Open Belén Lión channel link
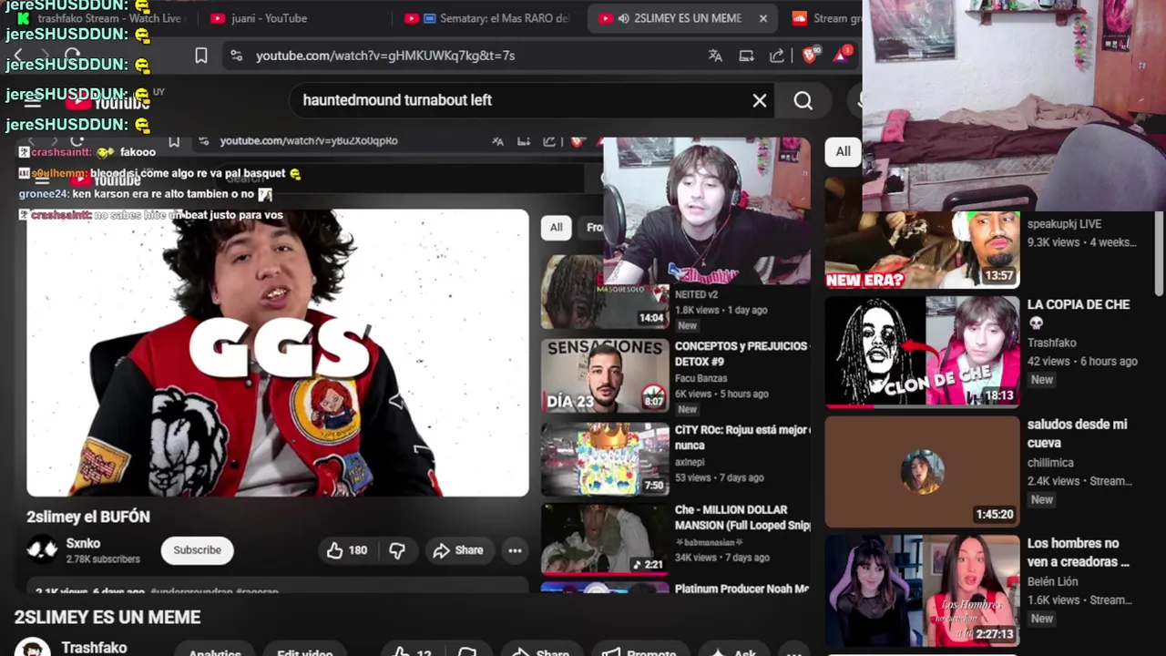 [1052, 581]
